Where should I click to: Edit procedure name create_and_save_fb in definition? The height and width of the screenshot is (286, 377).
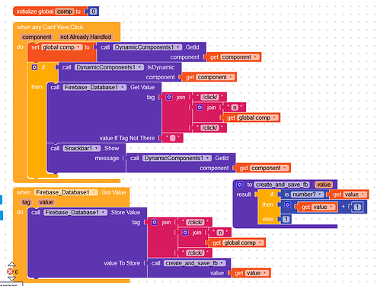point(282,185)
